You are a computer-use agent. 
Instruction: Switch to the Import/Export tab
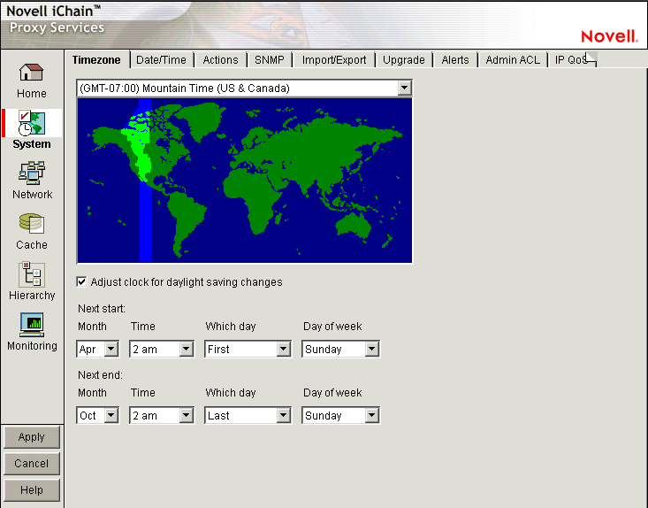pos(334,60)
